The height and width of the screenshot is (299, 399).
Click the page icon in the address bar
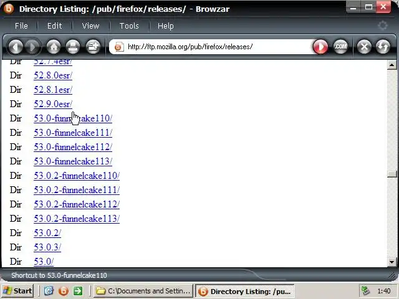coord(119,47)
